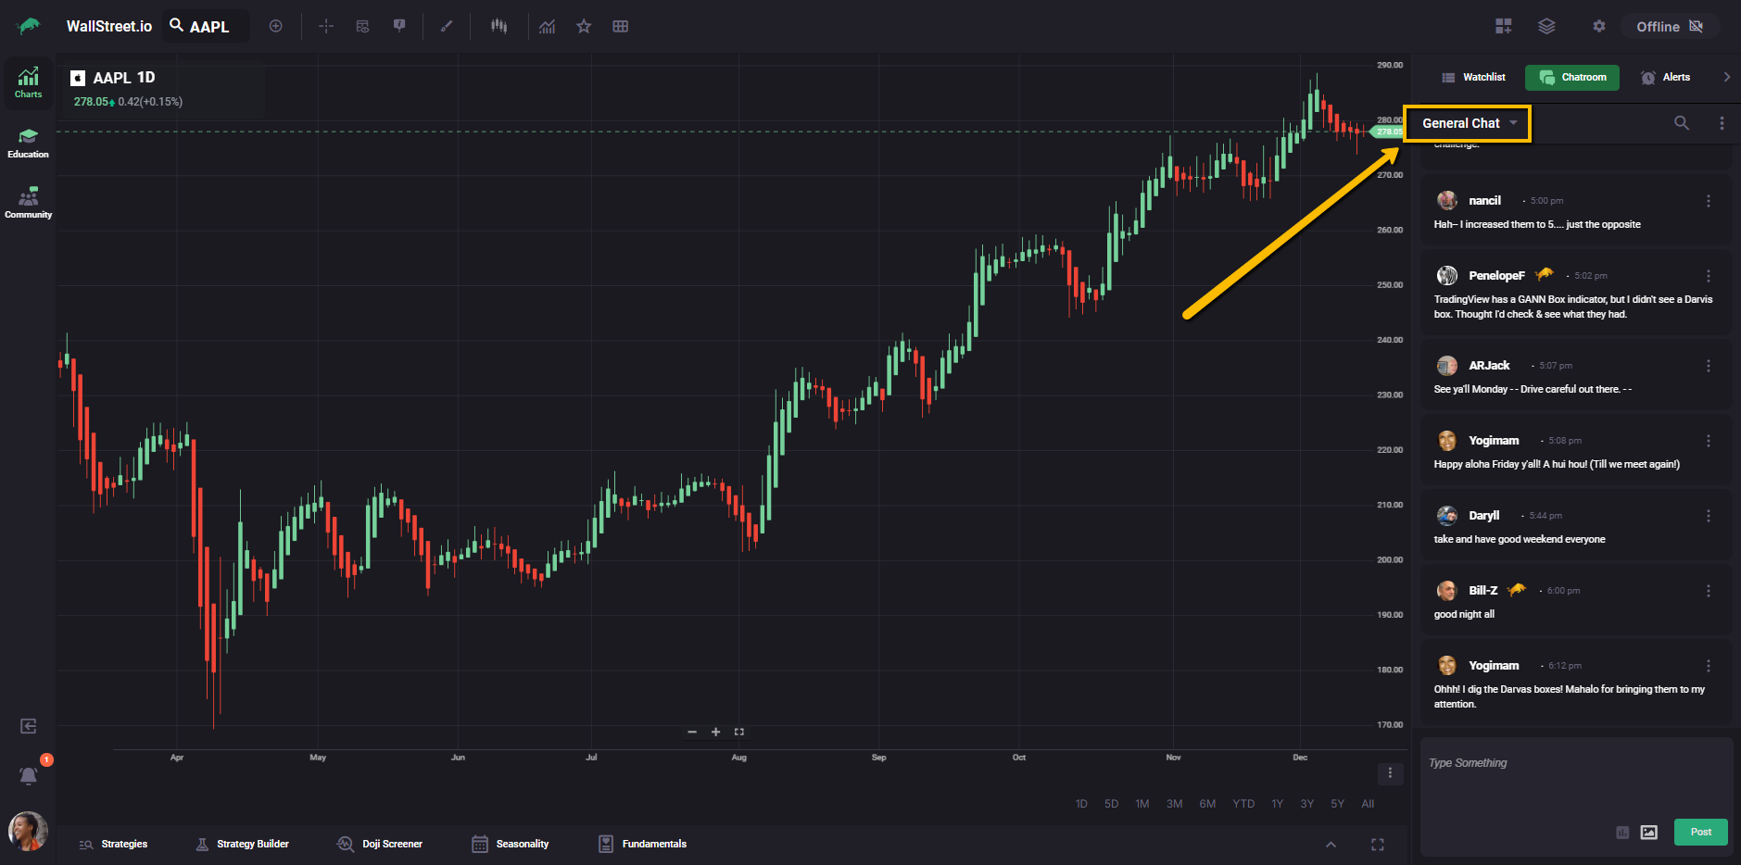Screen dimensions: 1741x865
Task: Open the Doji Screener
Action: [381, 844]
